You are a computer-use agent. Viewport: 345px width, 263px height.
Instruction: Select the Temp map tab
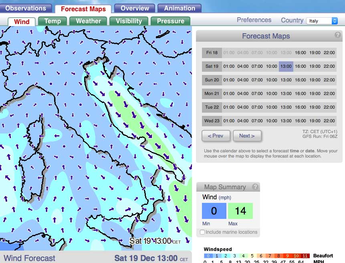click(52, 21)
